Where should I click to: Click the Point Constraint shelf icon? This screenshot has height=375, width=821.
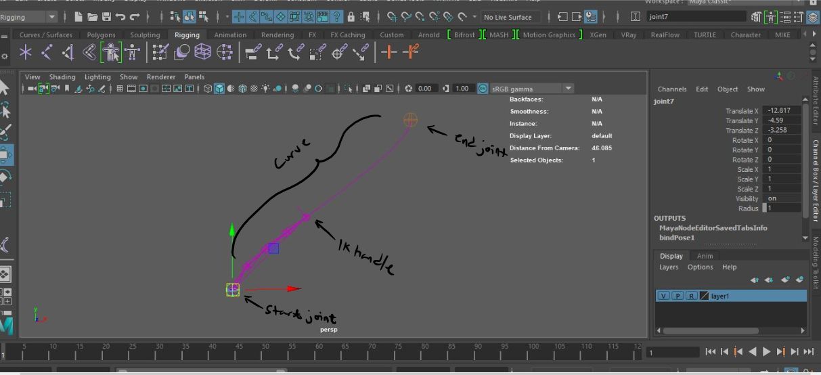(274, 51)
